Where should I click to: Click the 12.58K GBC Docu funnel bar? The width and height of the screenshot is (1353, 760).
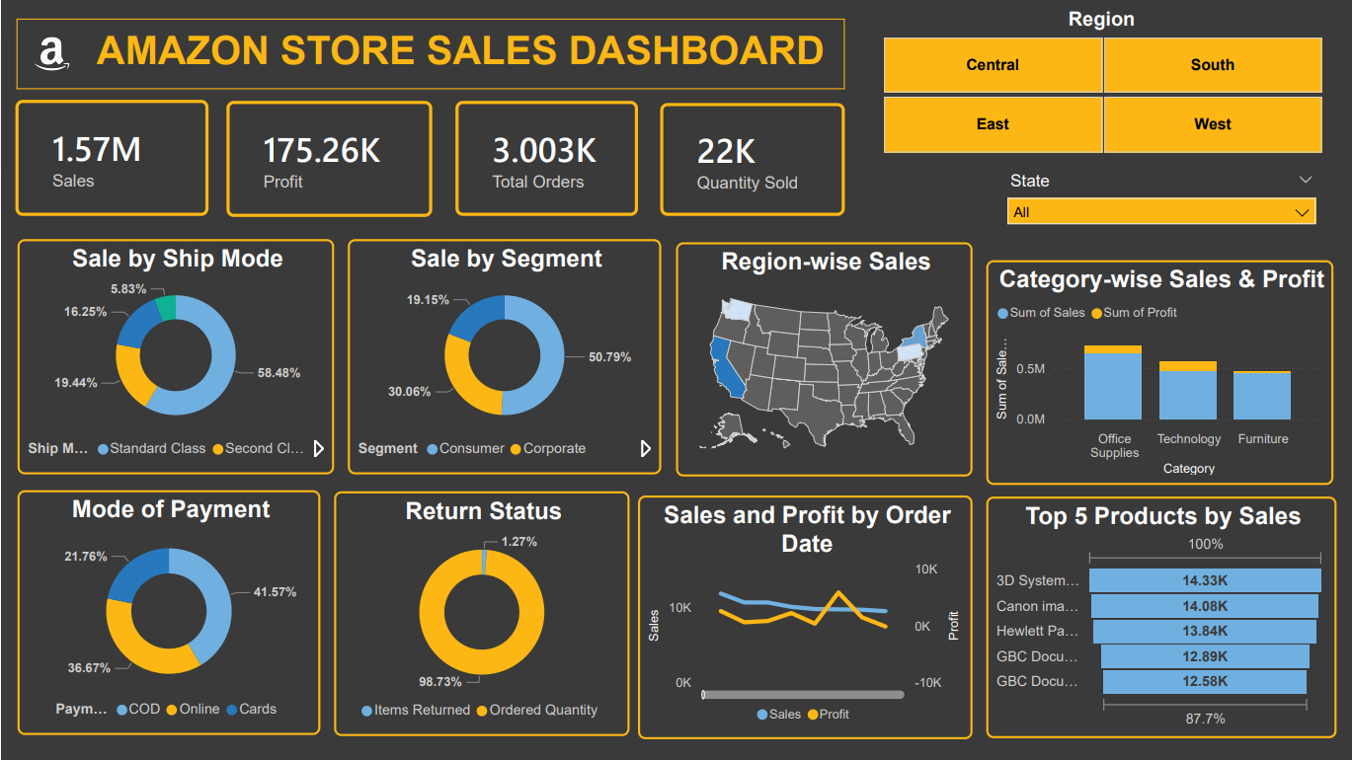click(x=1205, y=681)
